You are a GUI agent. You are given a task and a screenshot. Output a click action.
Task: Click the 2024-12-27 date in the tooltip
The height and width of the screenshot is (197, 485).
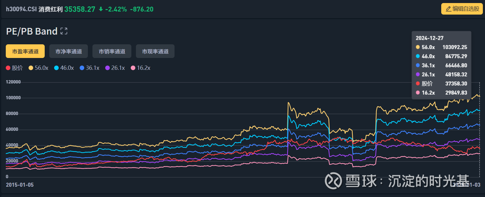[429, 38]
